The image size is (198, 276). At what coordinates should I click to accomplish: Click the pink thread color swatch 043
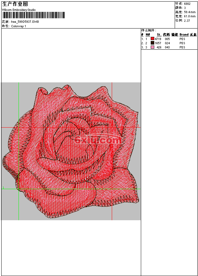[x=152, y=47]
